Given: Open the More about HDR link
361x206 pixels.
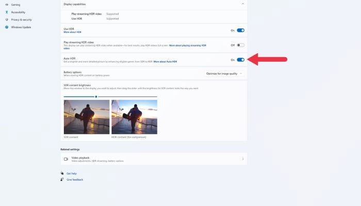Looking at the screenshot, I should pos(73,32).
